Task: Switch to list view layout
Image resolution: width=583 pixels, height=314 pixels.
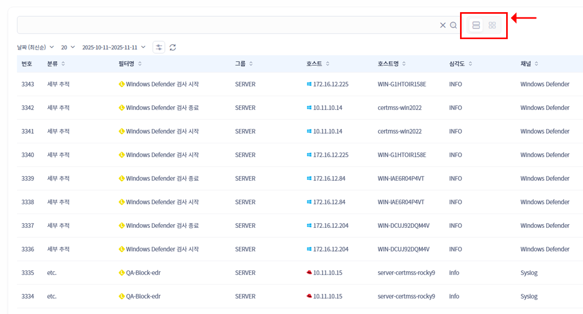Action: tap(476, 25)
